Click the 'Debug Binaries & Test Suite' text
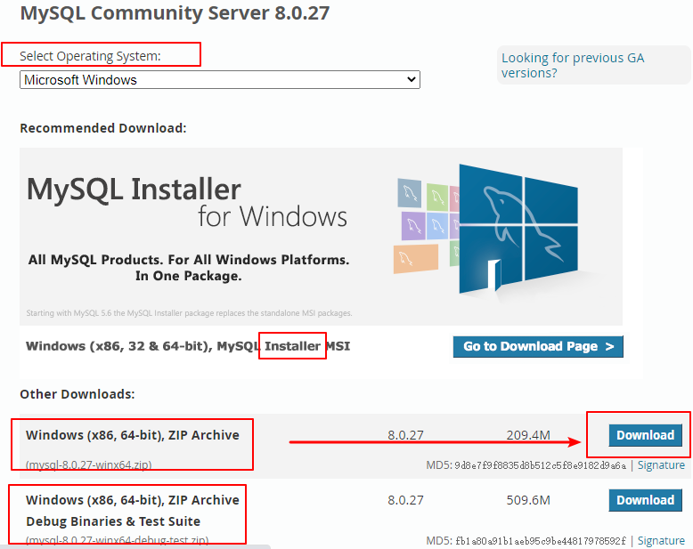Image resolution: width=693 pixels, height=549 pixels. (x=113, y=521)
